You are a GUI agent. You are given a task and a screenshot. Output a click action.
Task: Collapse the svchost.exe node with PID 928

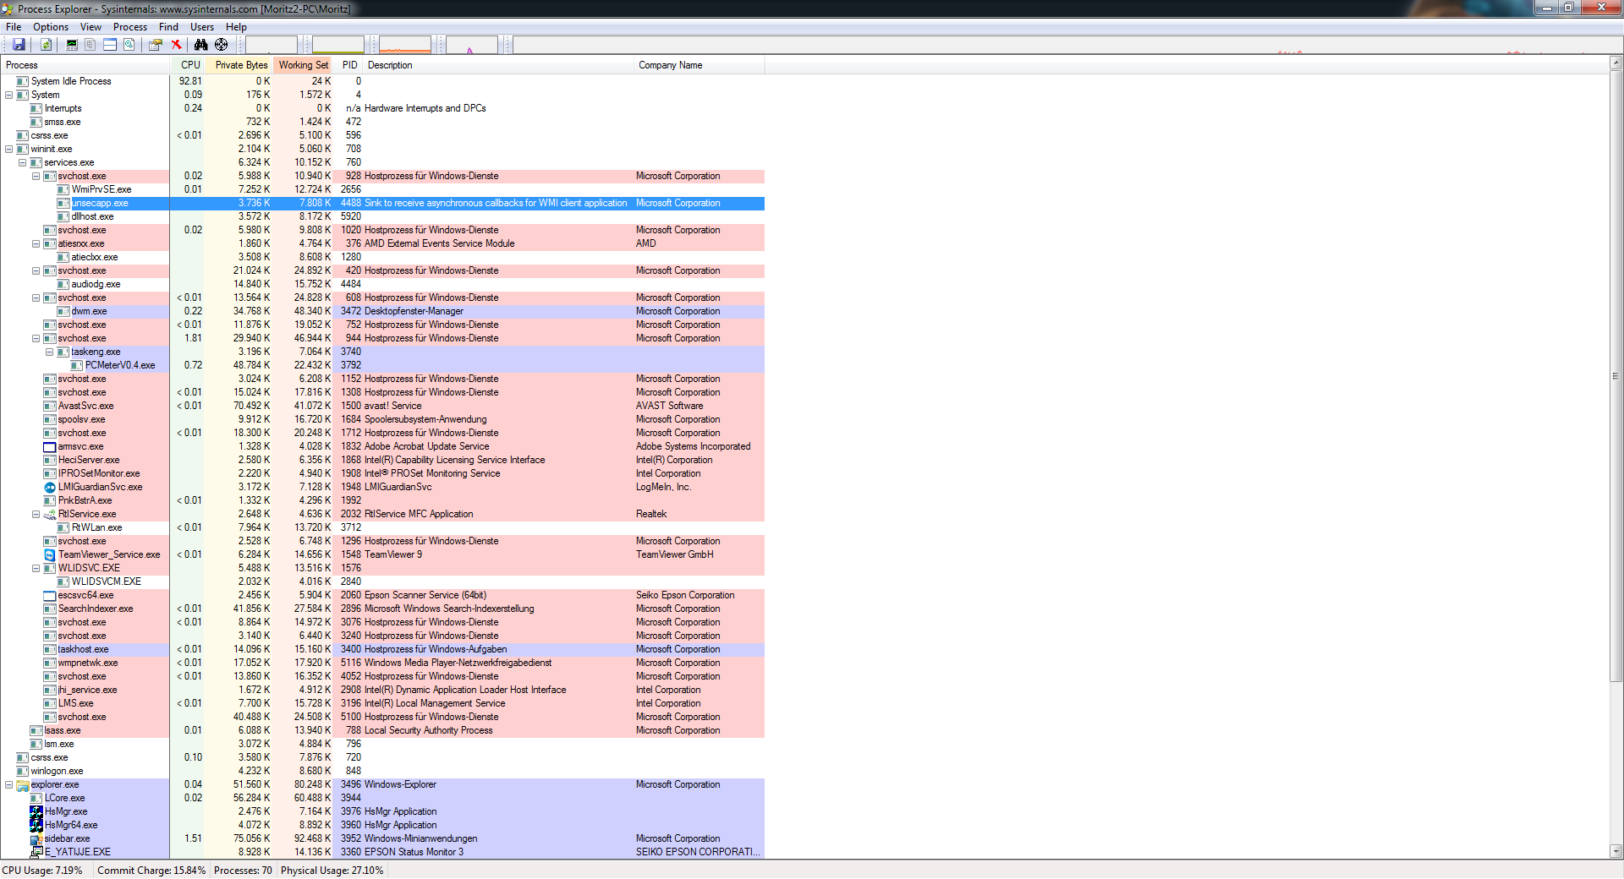click(x=36, y=176)
